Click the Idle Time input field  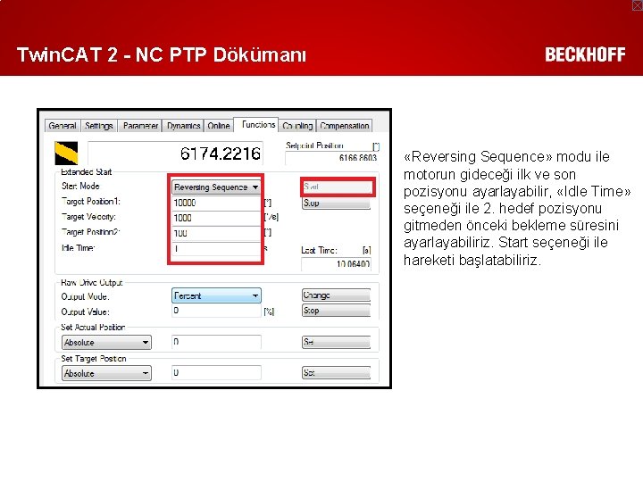pos(216,249)
